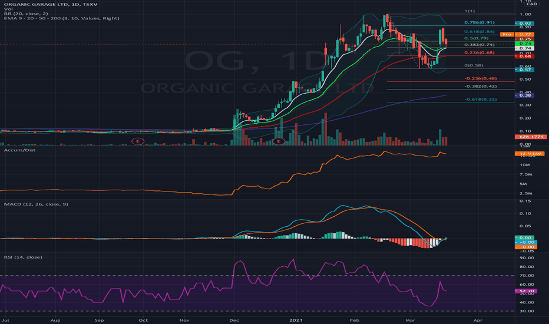Click the CAD currency label
The image size is (549, 324).
[x=532, y=4]
